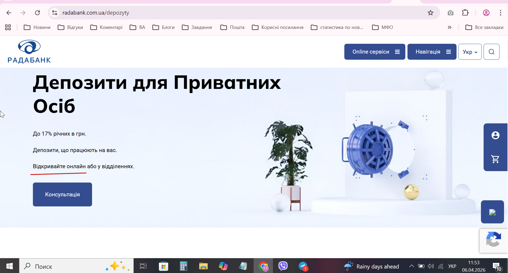Open the Новини bookmark folder
508x273 pixels.
coord(37,27)
